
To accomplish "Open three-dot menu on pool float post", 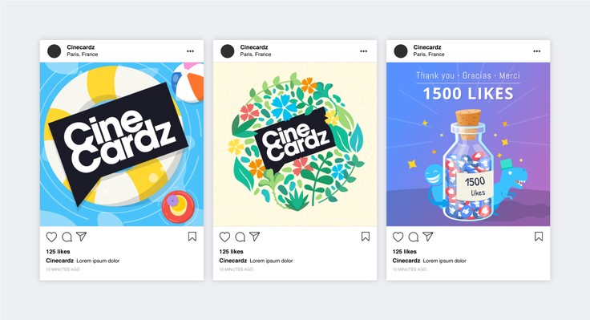I will [x=191, y=51].
